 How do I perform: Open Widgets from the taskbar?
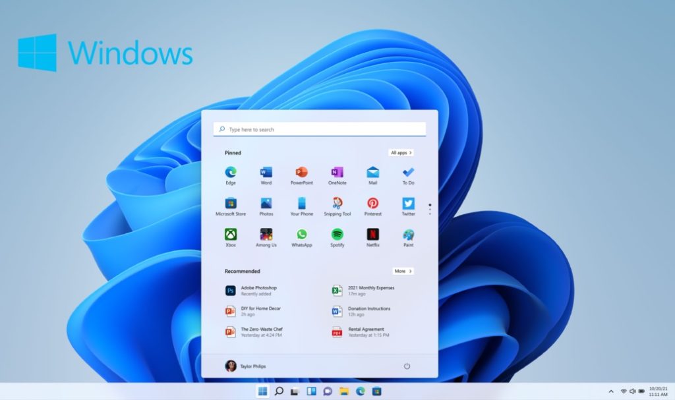[x=311, y=391]
